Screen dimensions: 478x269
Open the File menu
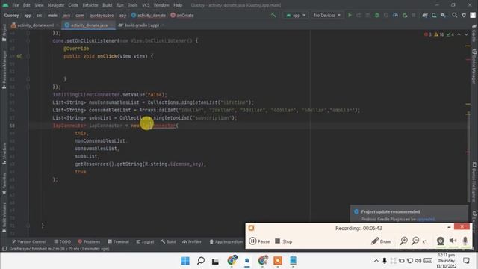pyautogui.click(x=15, y=5)
